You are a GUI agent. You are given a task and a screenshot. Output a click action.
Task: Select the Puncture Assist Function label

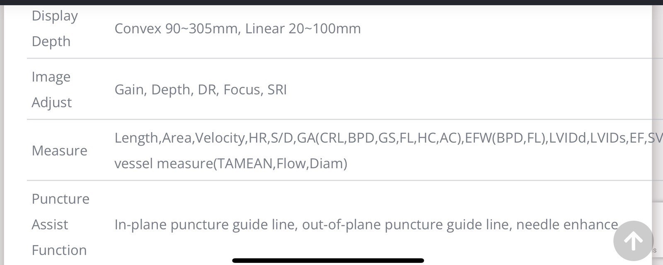click(x=60, y=224)
